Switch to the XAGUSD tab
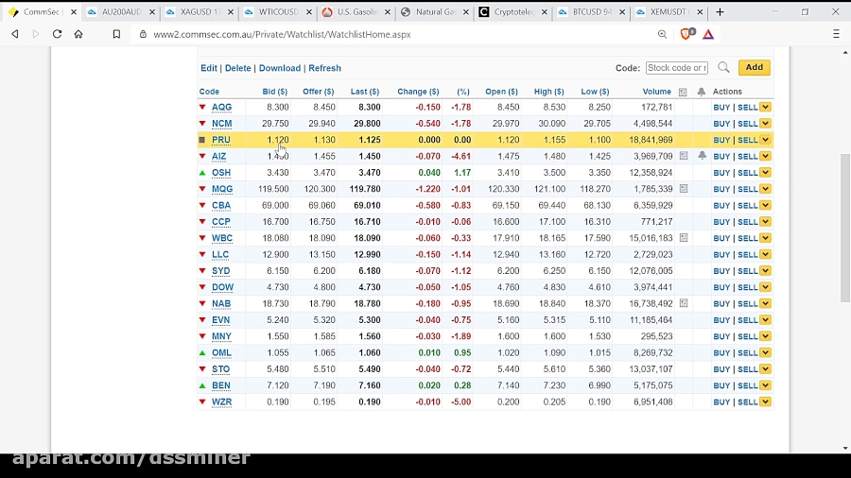 pos(200,12)
